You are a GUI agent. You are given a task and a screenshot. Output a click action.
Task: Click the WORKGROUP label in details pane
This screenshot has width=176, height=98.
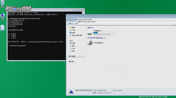tap(102, 91)
